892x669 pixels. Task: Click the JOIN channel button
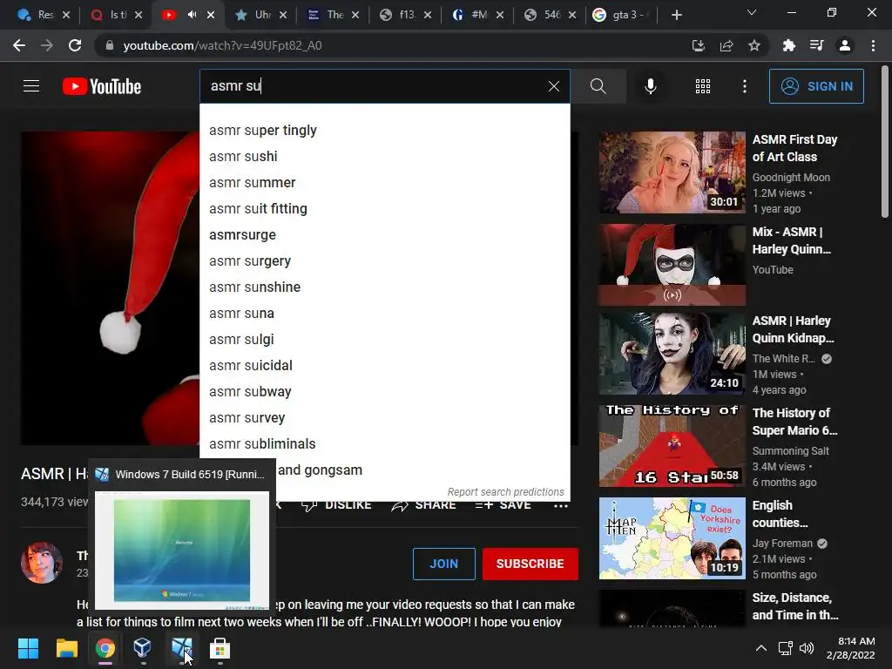click(x=443, y=564)
